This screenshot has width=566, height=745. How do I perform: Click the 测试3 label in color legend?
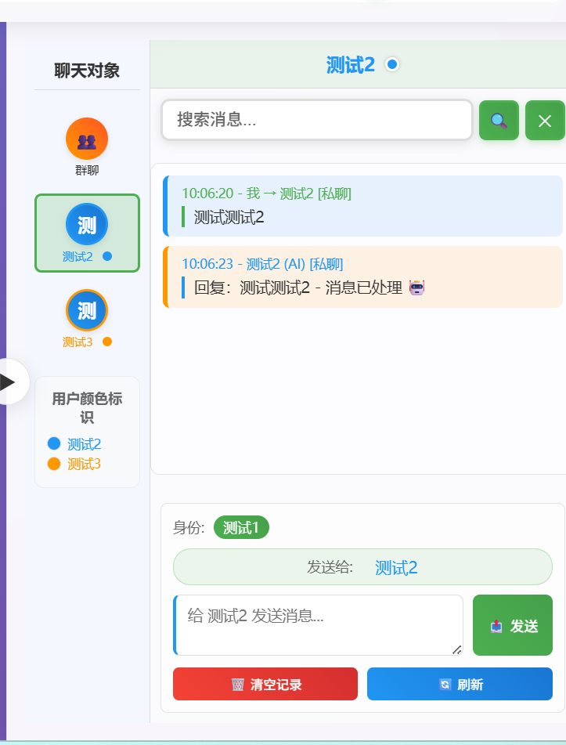[x=85, y=464]
